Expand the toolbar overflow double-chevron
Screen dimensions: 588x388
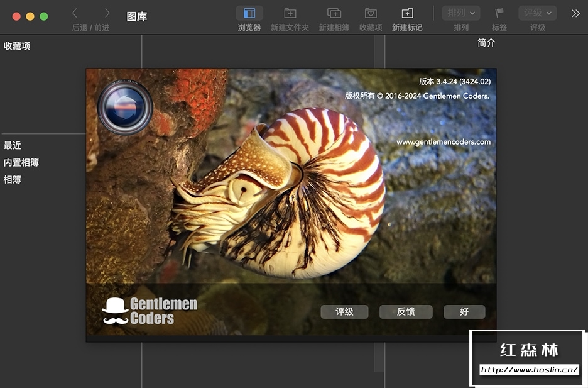tap(575, 13)
